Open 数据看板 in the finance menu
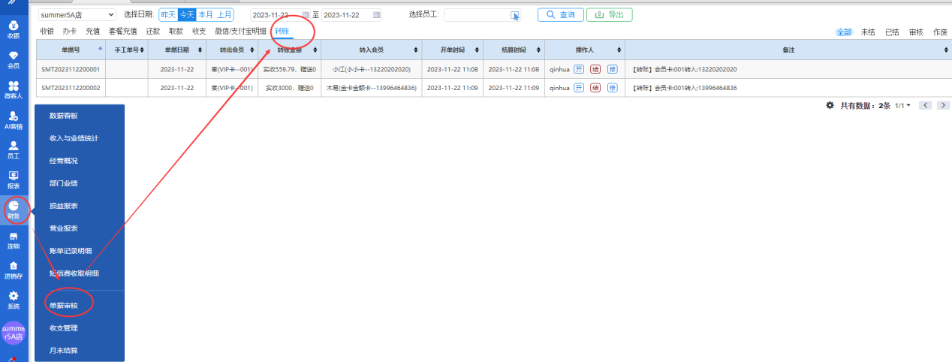This screenshot has width=952, height=362. point(64,116)
